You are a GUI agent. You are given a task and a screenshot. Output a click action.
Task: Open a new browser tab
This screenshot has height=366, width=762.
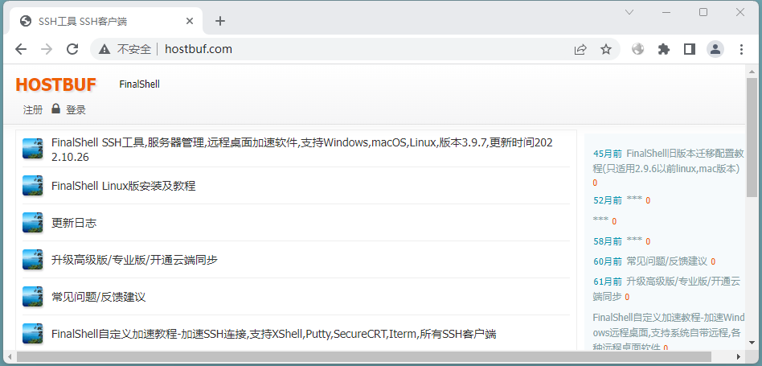[x=220, y=21]
